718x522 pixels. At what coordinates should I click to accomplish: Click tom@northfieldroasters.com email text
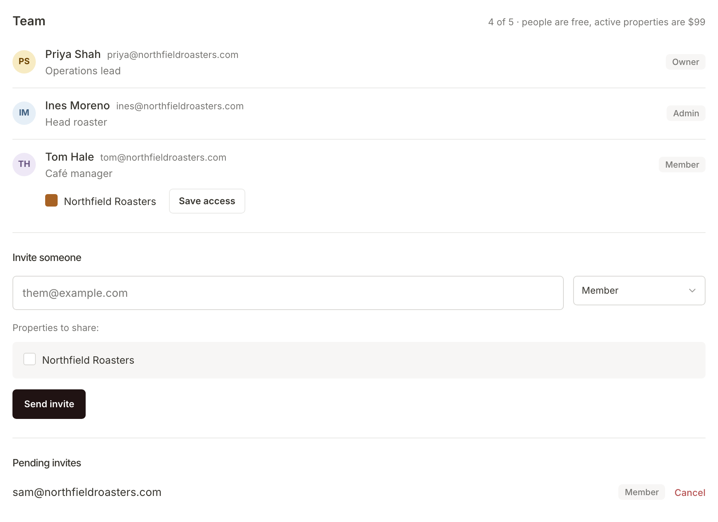tap(163, 158)
